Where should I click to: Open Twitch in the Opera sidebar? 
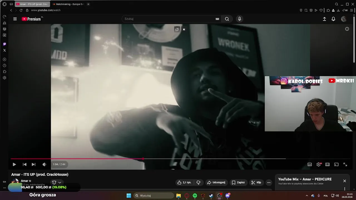(4, 44)
